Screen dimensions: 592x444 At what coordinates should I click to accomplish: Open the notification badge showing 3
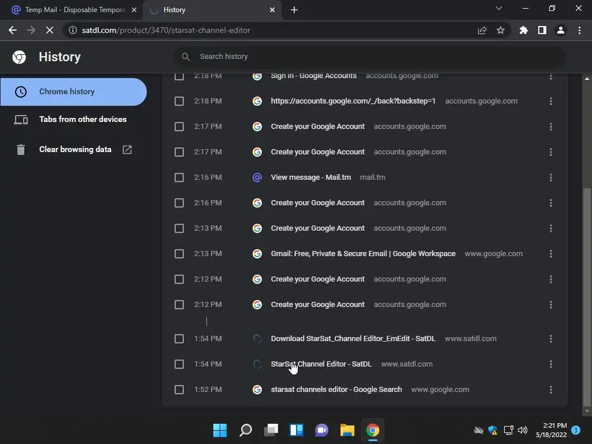576,430
